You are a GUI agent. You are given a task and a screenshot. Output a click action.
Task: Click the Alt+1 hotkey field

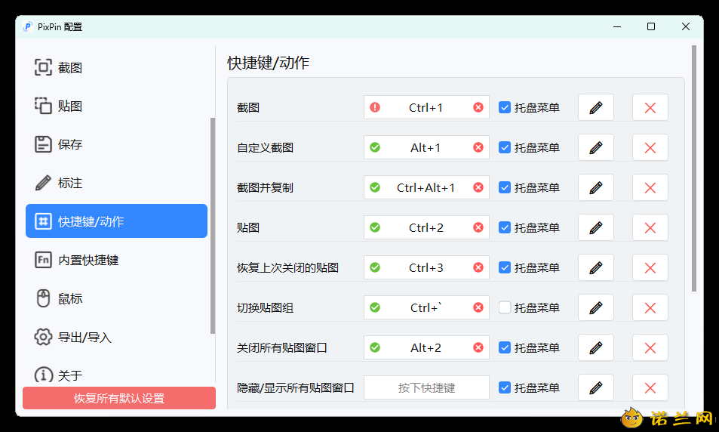tap(426, 147)
